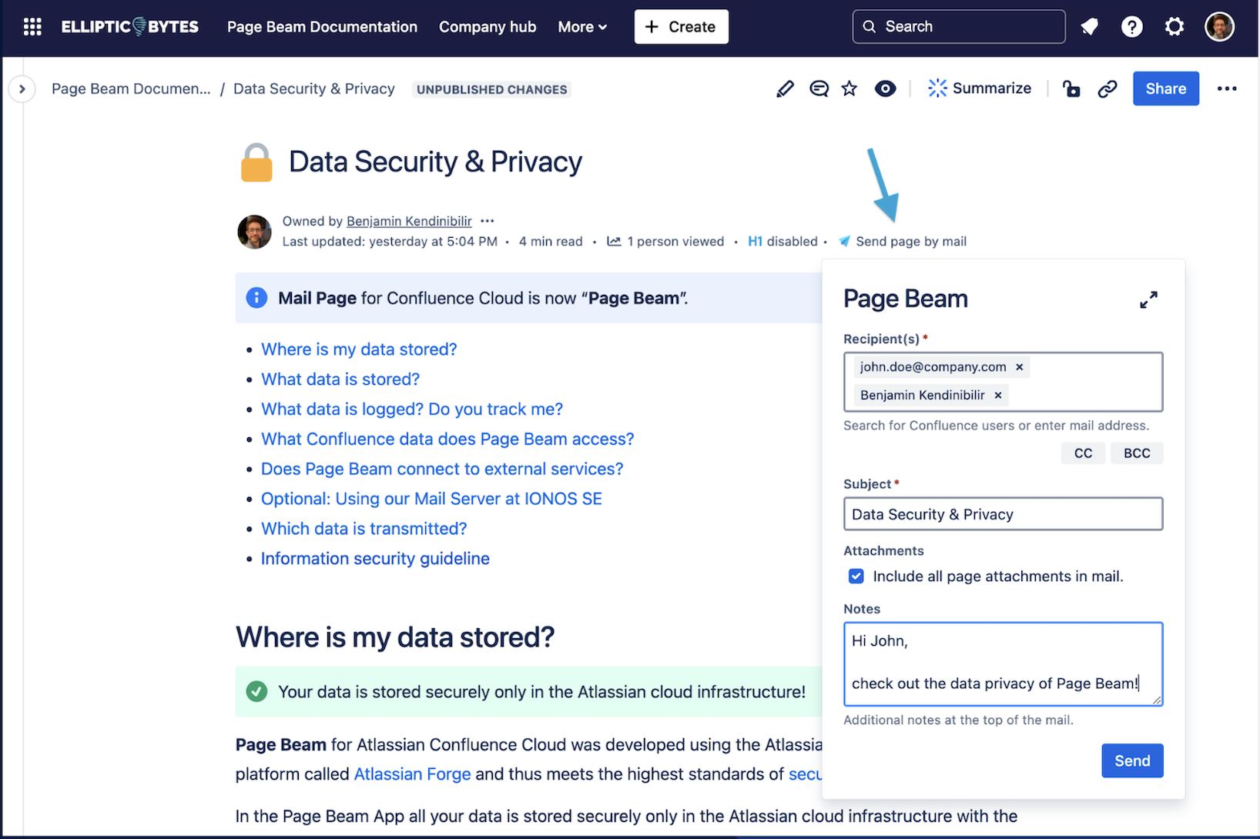Viewport: 1260px width, 839px height.
Task: Add BCC recipients field
Action: coord(1136,453)
